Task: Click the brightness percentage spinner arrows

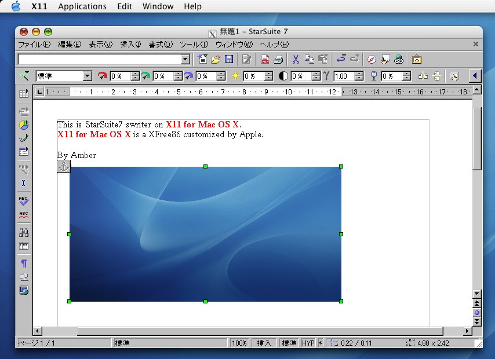Action: click(268, 76)
